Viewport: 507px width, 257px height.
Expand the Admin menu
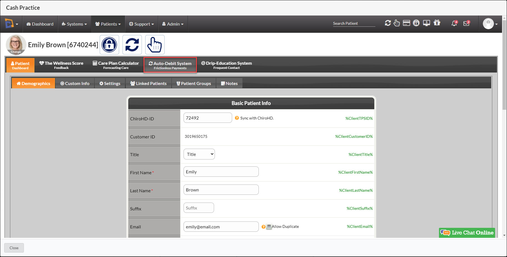click(173, 24)
